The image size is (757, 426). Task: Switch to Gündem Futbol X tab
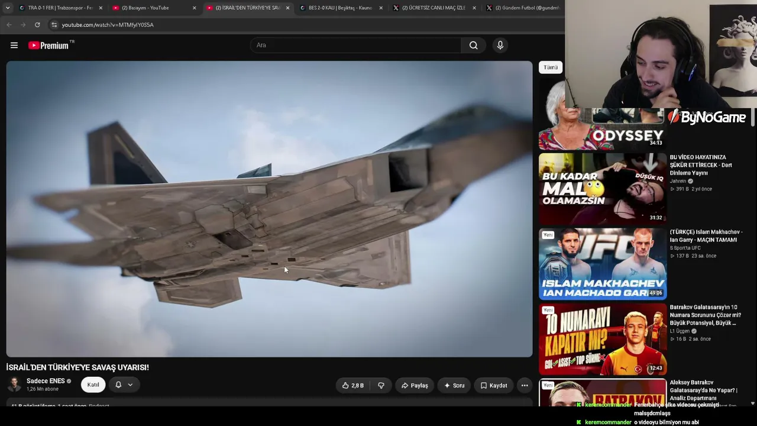coord(523,8)
